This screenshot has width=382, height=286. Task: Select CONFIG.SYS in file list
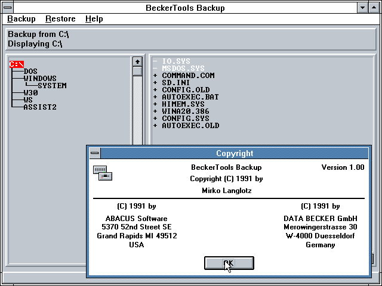186,118
